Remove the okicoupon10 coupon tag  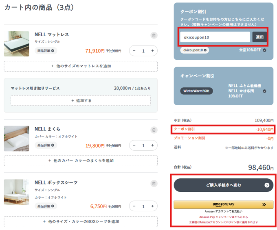205,50
